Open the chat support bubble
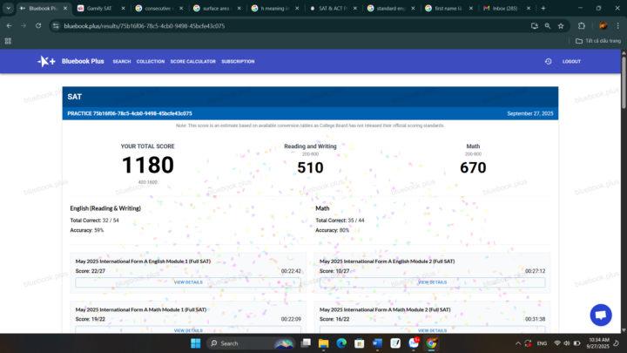The image size is (627, 353). [601, 315]
